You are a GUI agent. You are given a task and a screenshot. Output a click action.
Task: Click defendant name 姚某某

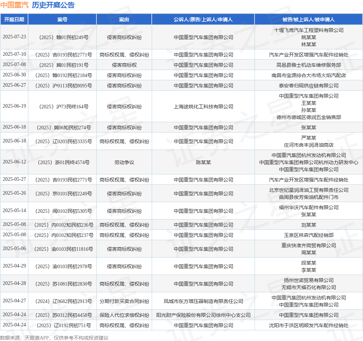click(x=309, y=37)
